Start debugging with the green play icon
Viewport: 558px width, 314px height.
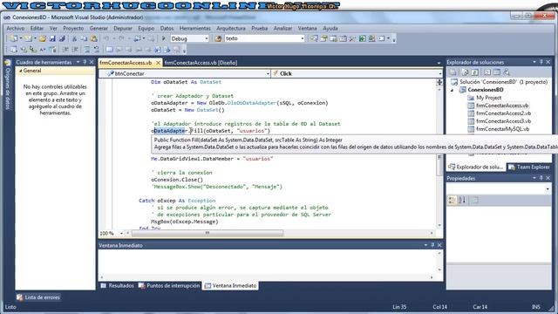pos(164,38)
